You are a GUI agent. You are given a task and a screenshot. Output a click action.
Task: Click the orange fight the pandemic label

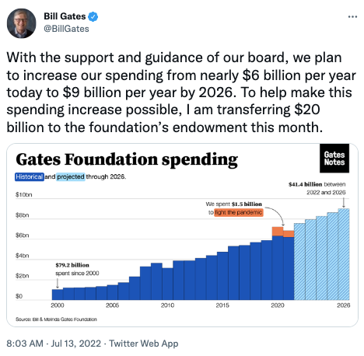tap(239, 212)
